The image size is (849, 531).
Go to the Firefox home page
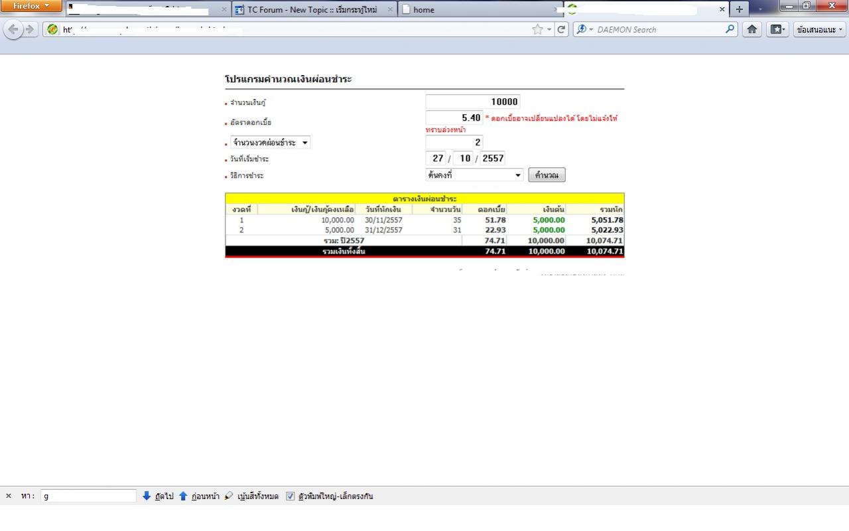pos(751,29)
